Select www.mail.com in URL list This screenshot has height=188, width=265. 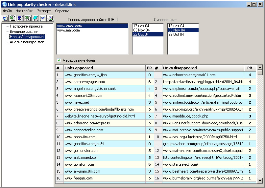tap(68, 30)
